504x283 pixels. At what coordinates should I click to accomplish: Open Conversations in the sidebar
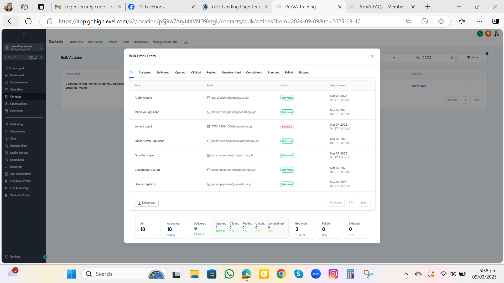tap(19, 82)
